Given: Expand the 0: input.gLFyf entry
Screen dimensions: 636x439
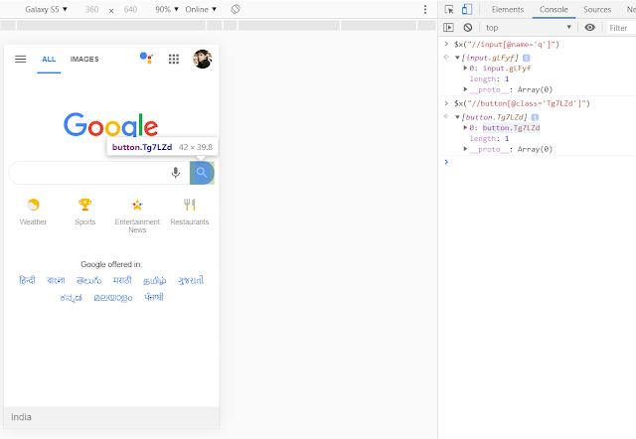Looking at the screenshot, I should (x=465, y=69).
